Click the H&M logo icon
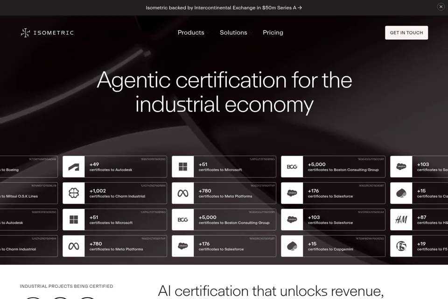The height and width of the screenshot is (299, 448). (x=401, y=220)
